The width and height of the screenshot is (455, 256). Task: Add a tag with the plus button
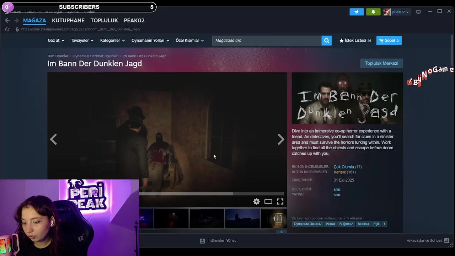(384, 224)
